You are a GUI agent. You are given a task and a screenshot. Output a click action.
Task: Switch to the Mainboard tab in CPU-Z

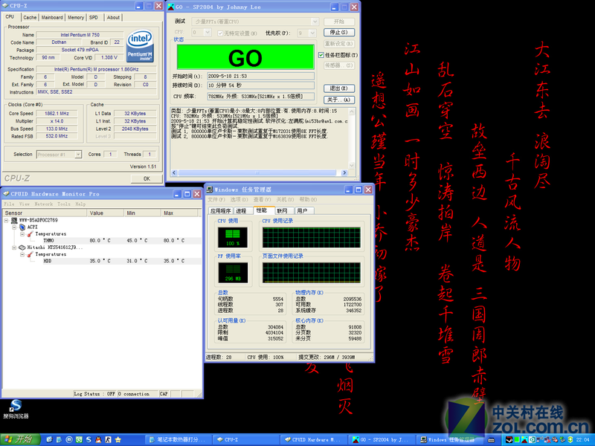(52, 17)
